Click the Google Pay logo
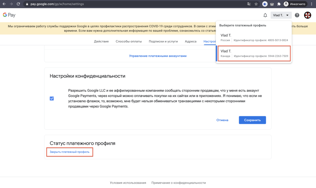Image resolution: width=316 pixels, height=188 pixels. click(9, 15)
